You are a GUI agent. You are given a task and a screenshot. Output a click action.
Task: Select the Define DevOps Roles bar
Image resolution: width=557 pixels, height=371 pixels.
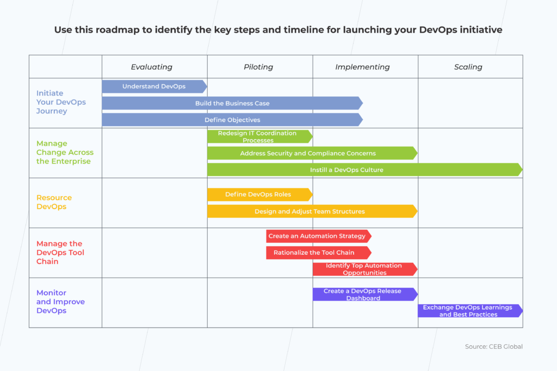coord(259,194)
